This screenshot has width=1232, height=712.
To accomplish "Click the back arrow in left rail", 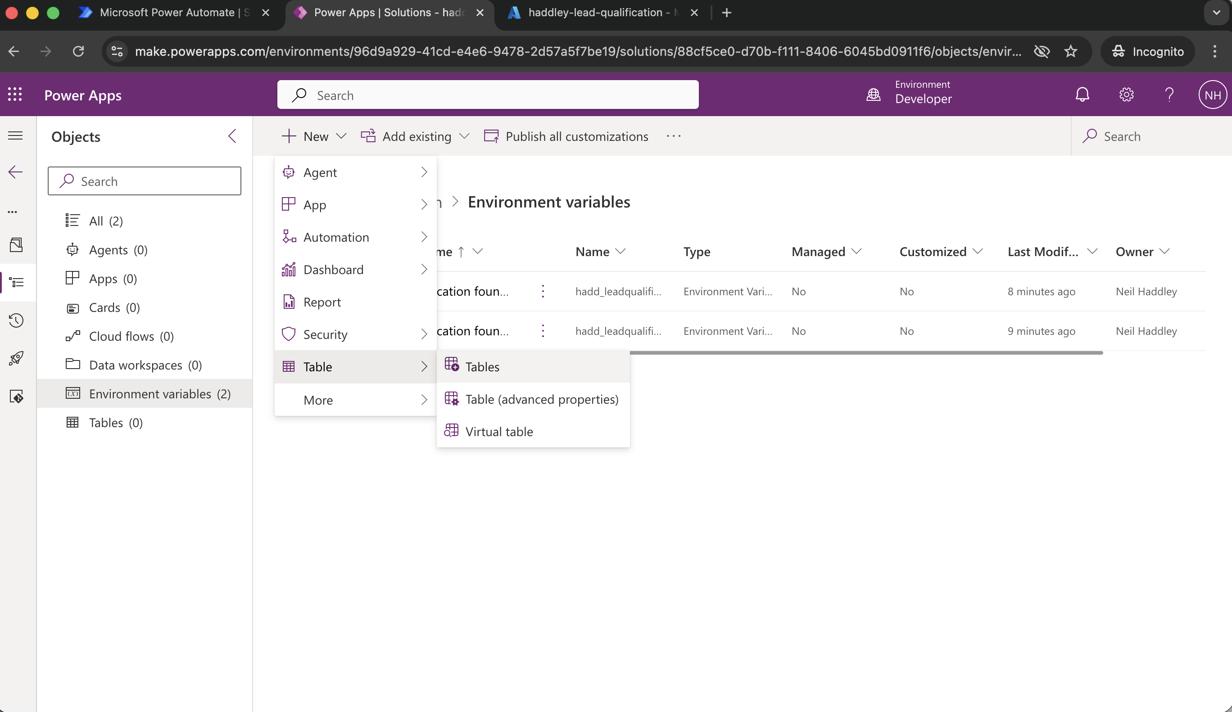I will point(16,172).
